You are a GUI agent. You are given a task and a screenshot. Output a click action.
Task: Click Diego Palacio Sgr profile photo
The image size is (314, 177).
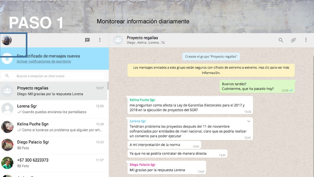pyautogui.click(x=7, y=145)
